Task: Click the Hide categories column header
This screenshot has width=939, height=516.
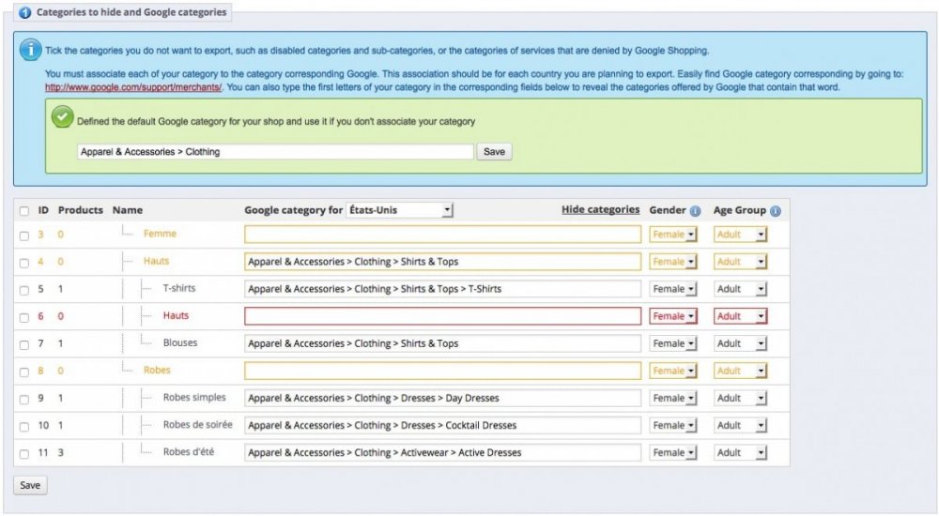Action: pos(600,210)
